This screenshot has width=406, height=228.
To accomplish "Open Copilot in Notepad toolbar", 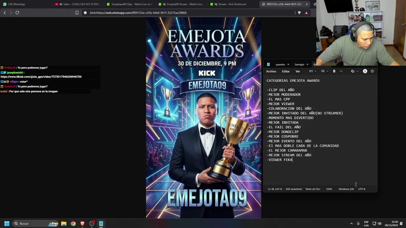I will tap(352, 71).
